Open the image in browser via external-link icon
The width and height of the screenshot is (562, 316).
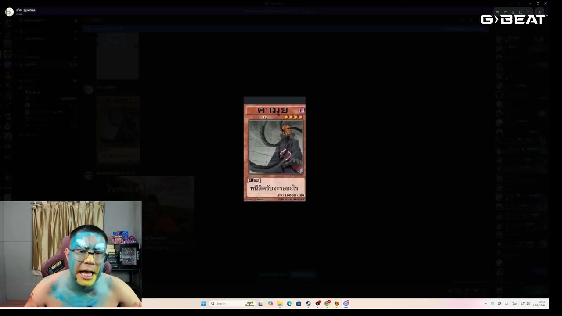tap(521, 12)
